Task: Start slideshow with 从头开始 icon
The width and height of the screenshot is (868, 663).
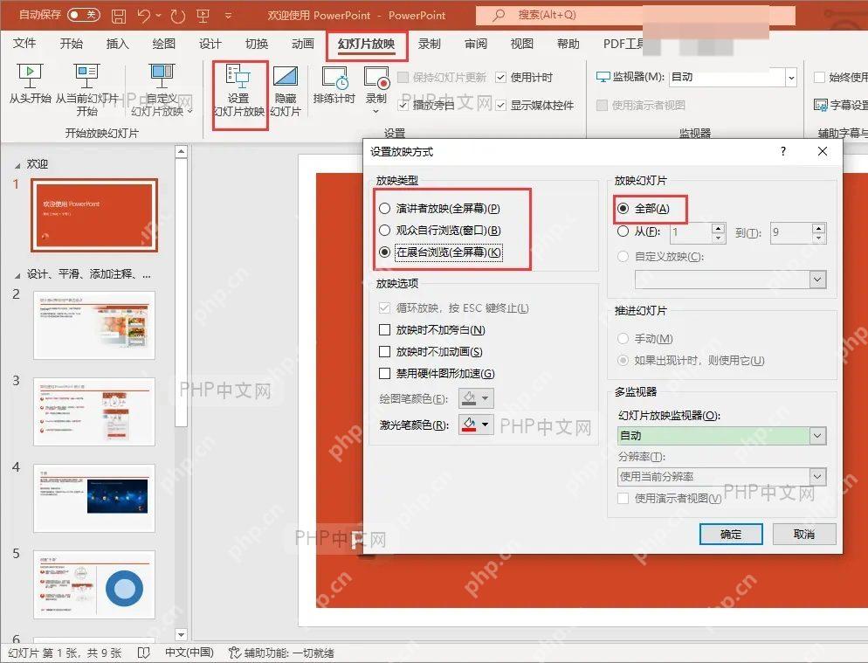Action: pyautogui.click(x=30, y=75)
